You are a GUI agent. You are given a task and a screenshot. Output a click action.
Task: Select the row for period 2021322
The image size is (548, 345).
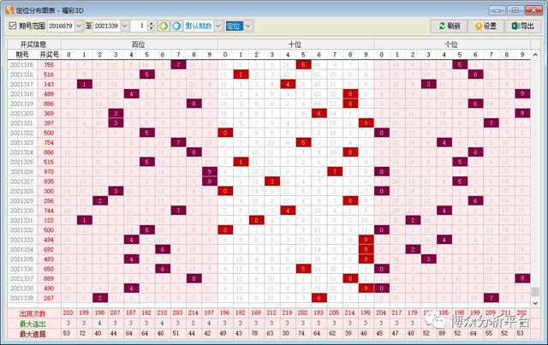[x=23, y=133]
